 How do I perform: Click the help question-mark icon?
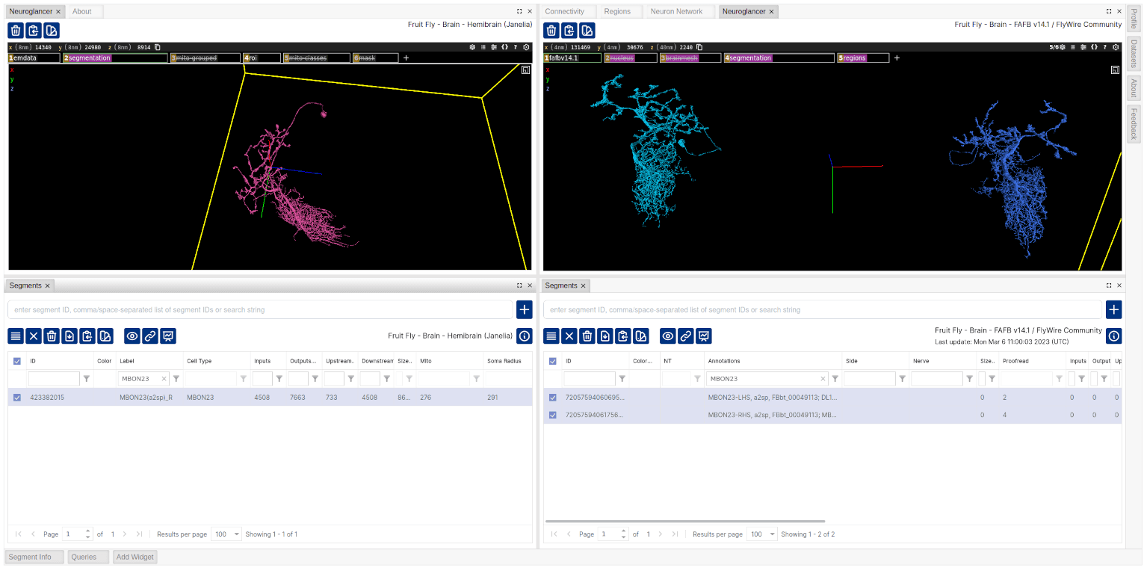tap(516, 46)
